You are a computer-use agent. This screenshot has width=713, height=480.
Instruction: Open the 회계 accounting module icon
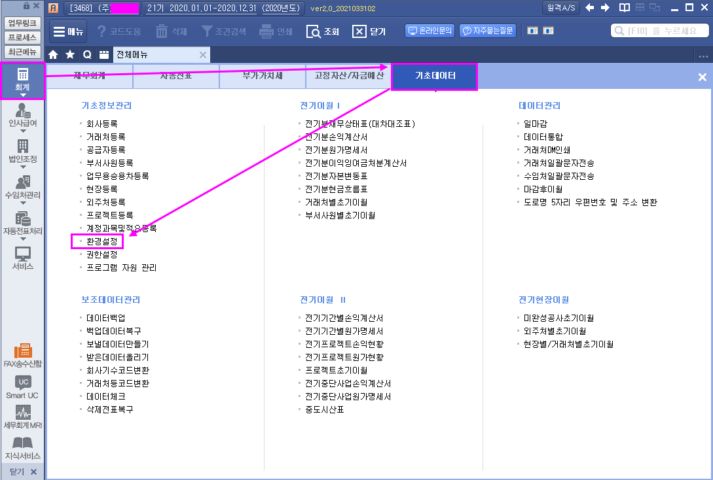tap(22, 80)
